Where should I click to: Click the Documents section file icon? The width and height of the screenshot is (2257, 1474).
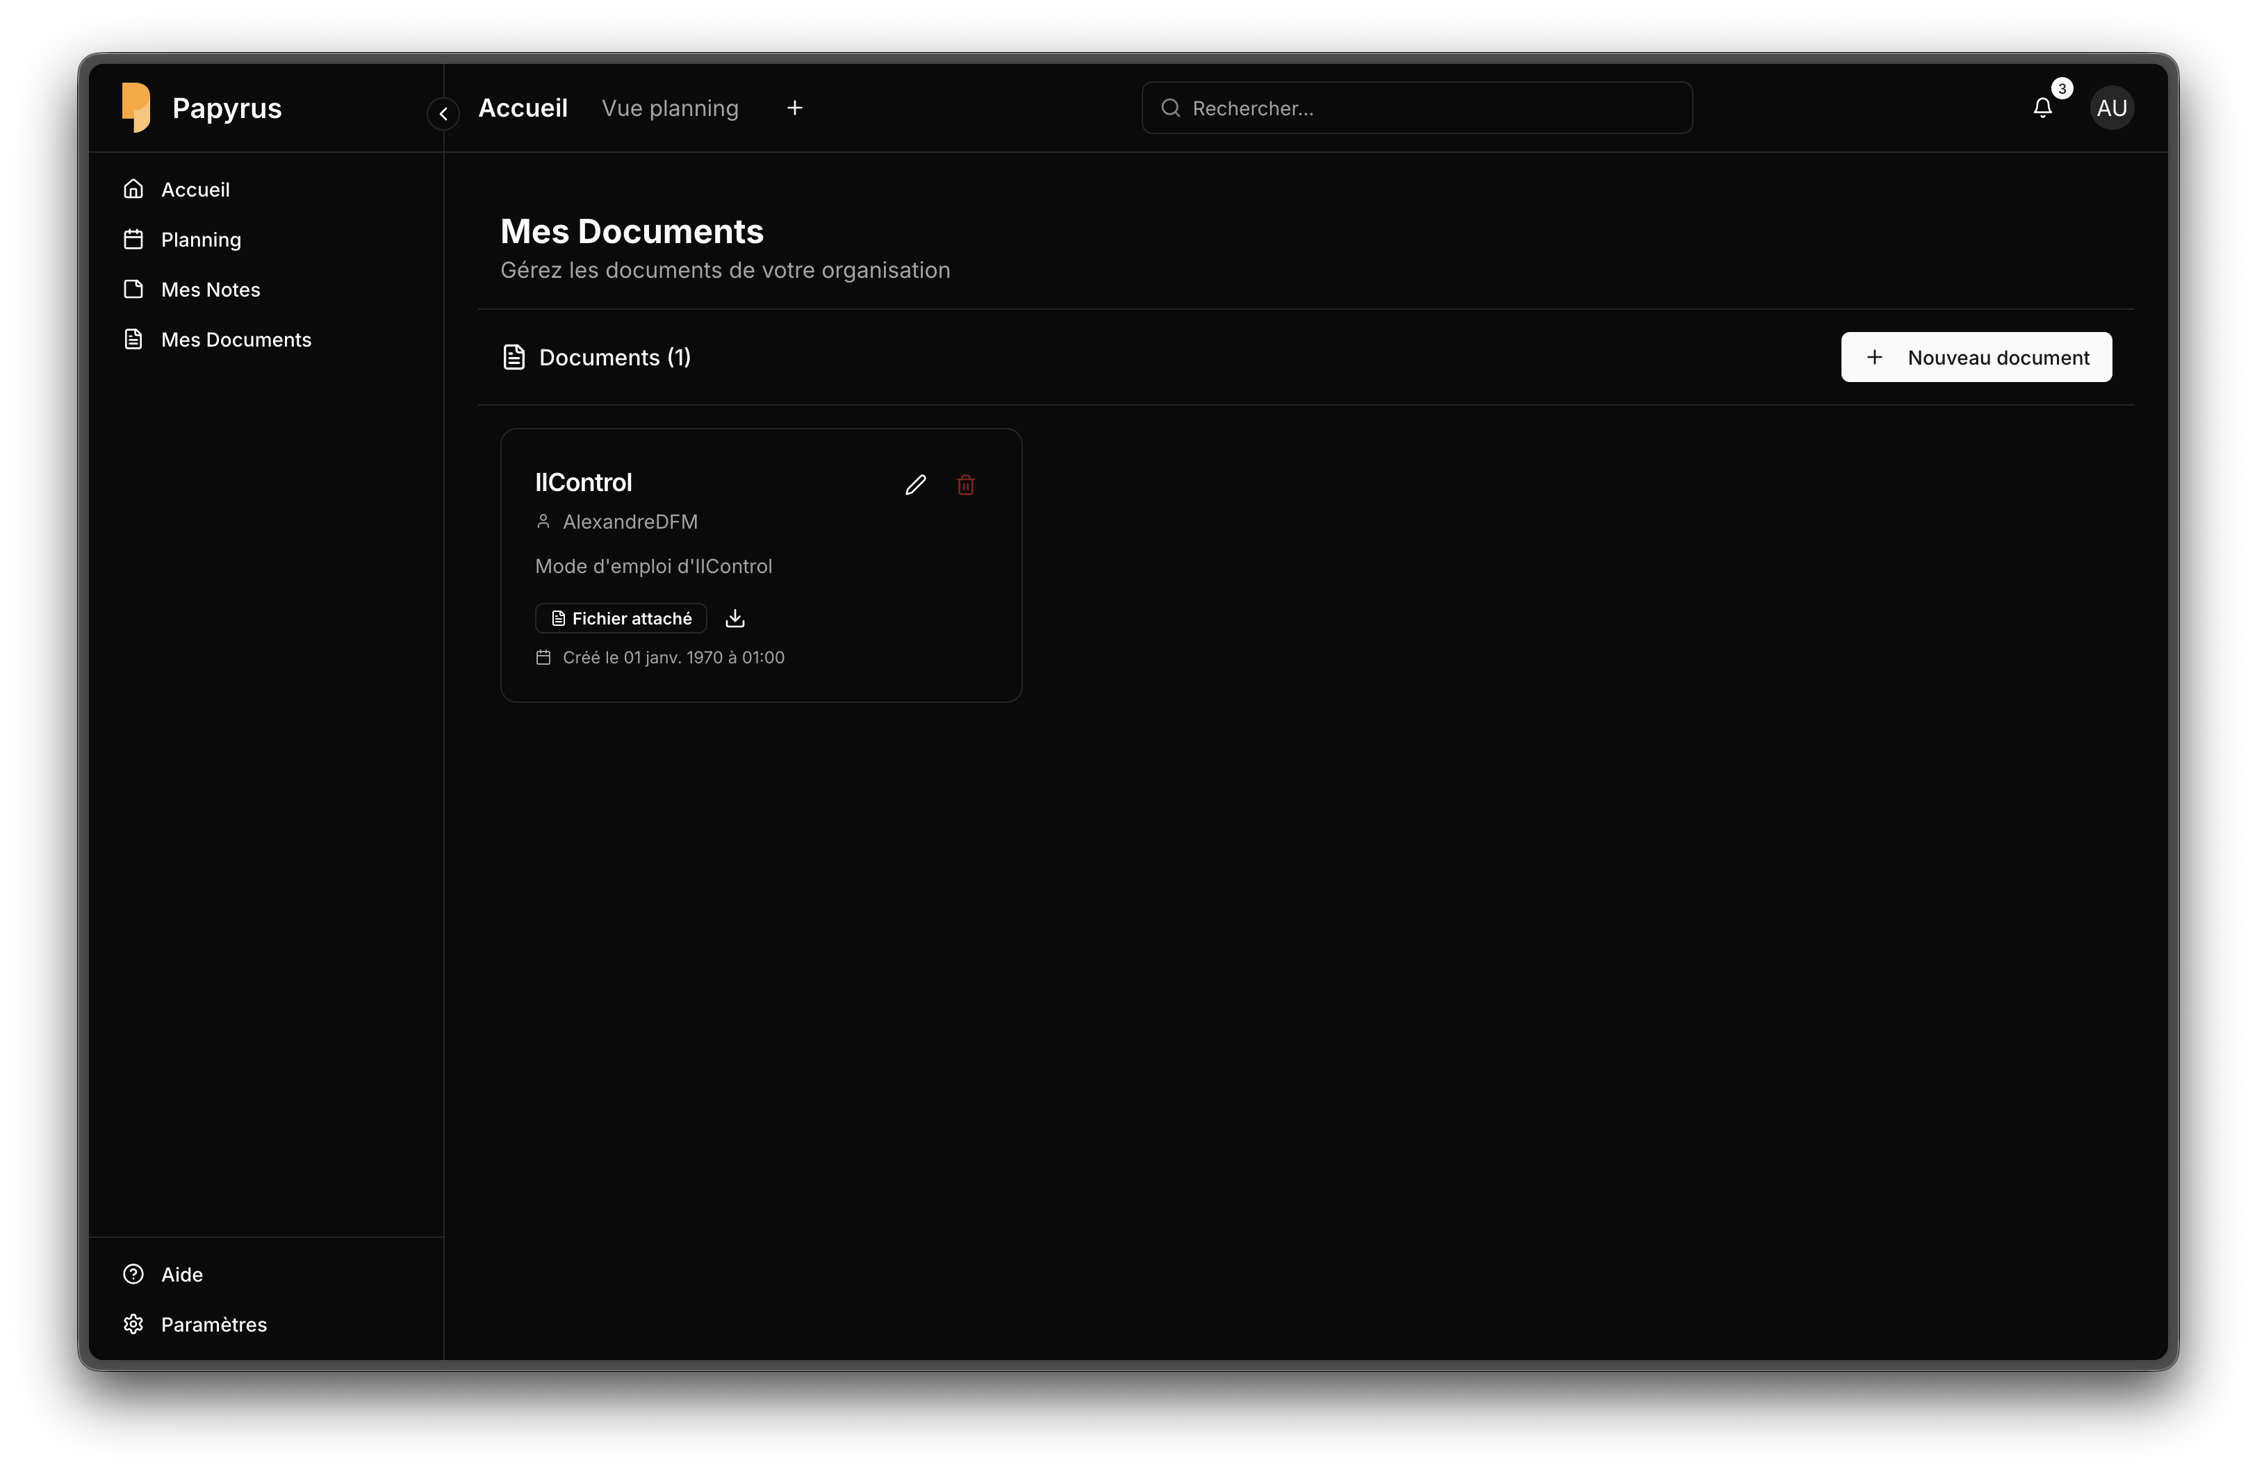[514, 357]
